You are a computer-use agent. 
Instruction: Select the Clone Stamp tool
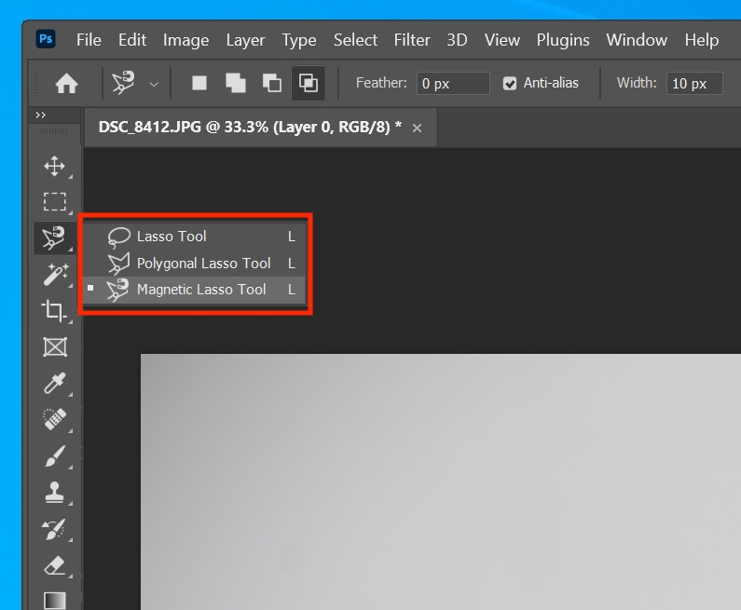click(x=55, y=493)
